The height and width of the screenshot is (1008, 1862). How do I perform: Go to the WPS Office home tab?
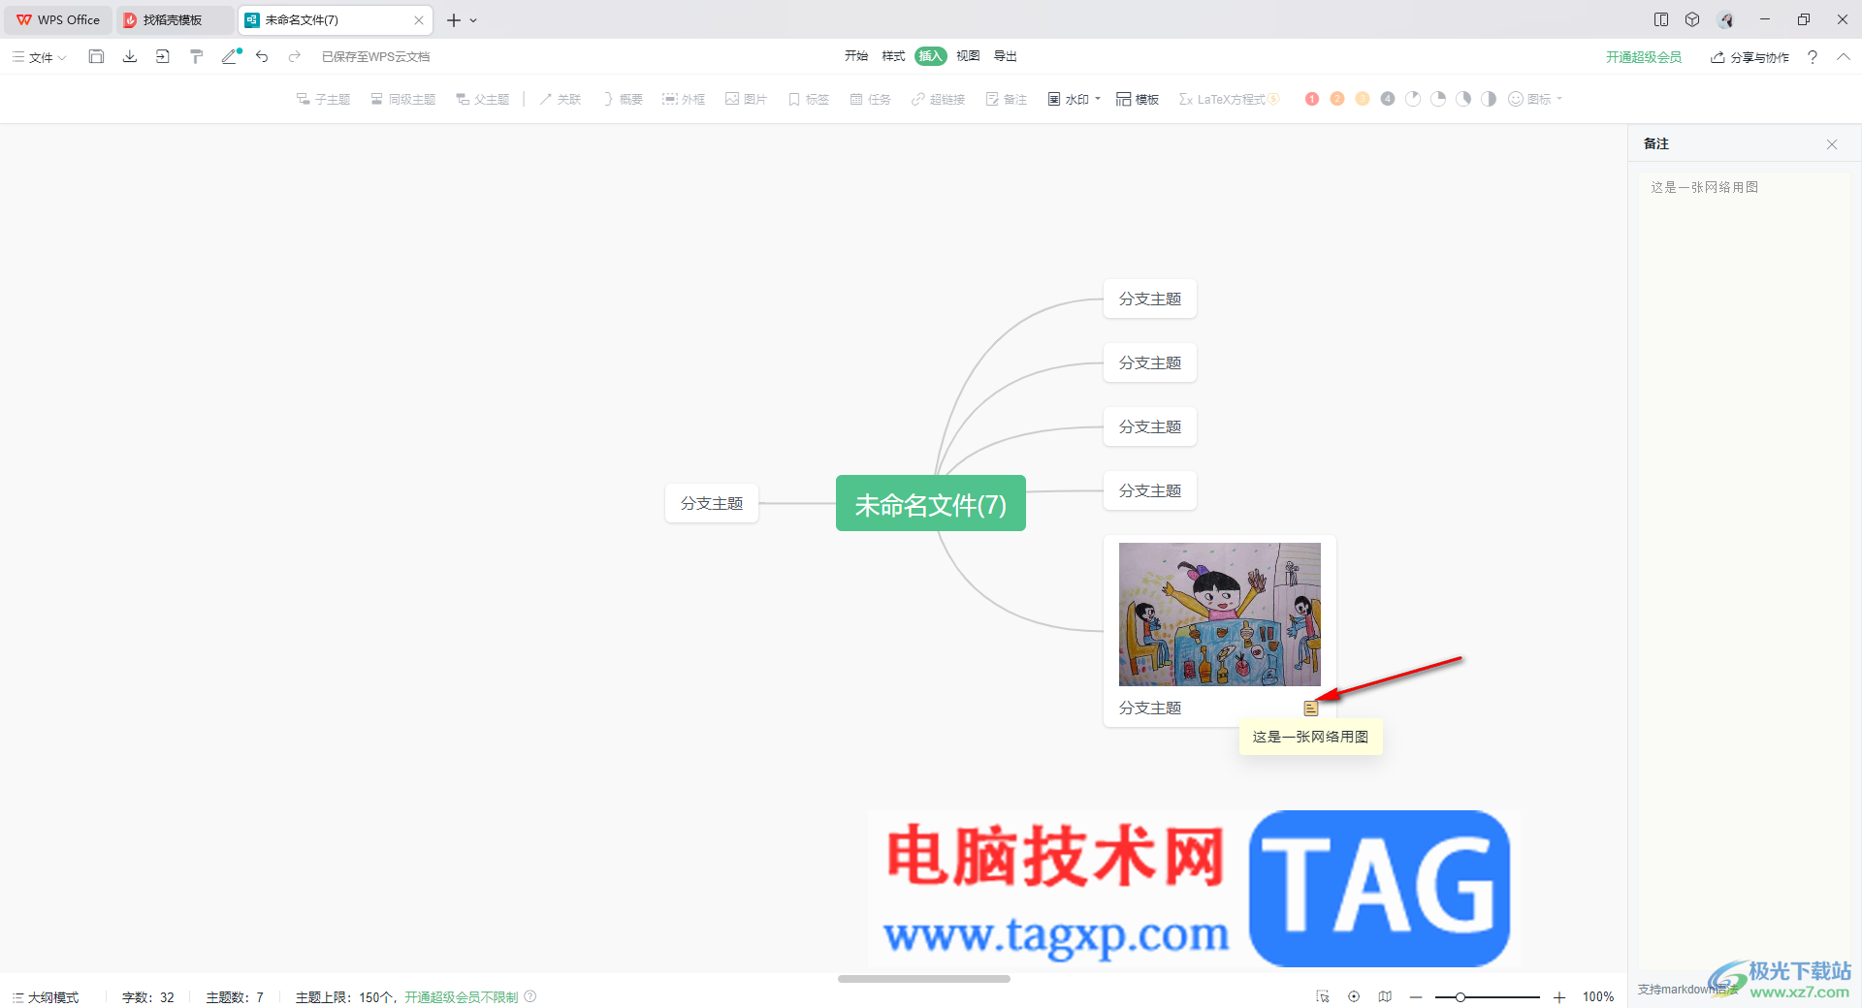coord(58,19)
